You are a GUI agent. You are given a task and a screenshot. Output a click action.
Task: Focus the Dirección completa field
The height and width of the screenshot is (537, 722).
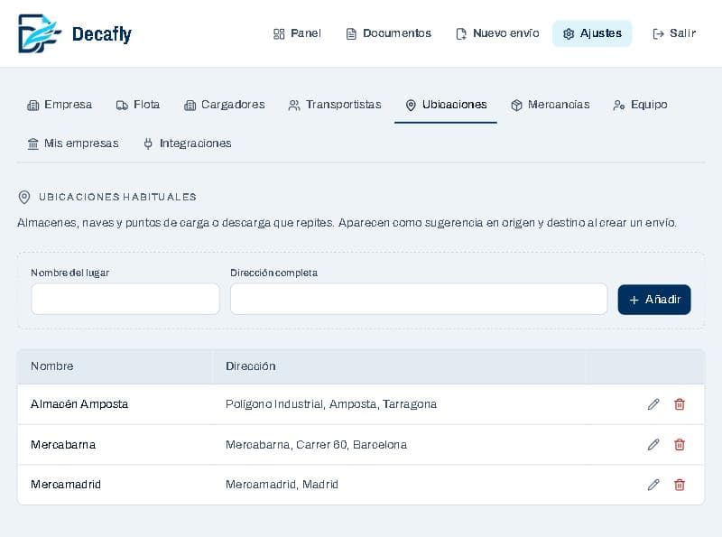pos(419,300)
